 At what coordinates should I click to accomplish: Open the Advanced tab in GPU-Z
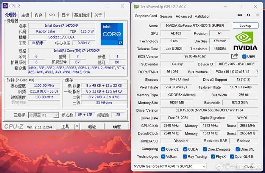pos(184,16)
